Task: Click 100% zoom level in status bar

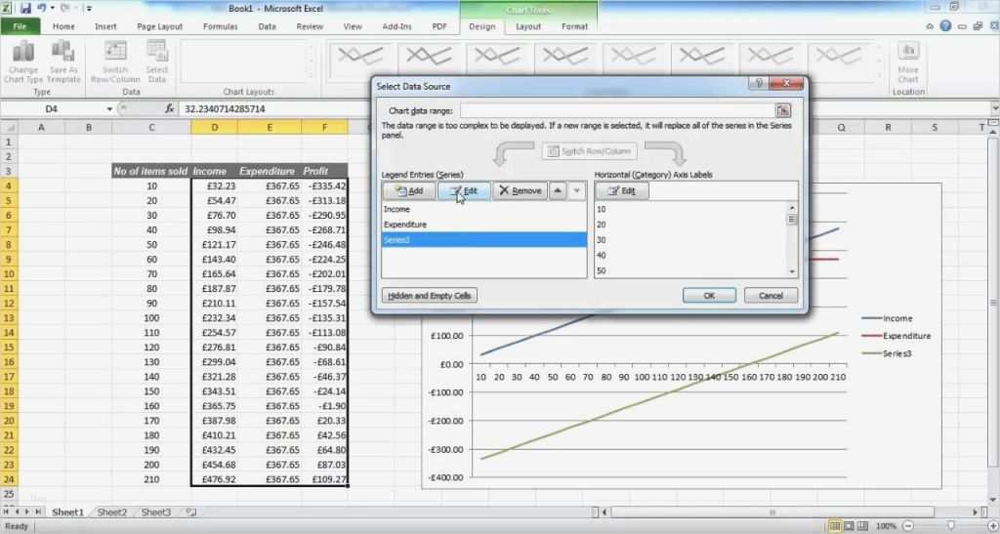Action: (x=886, y=526)
